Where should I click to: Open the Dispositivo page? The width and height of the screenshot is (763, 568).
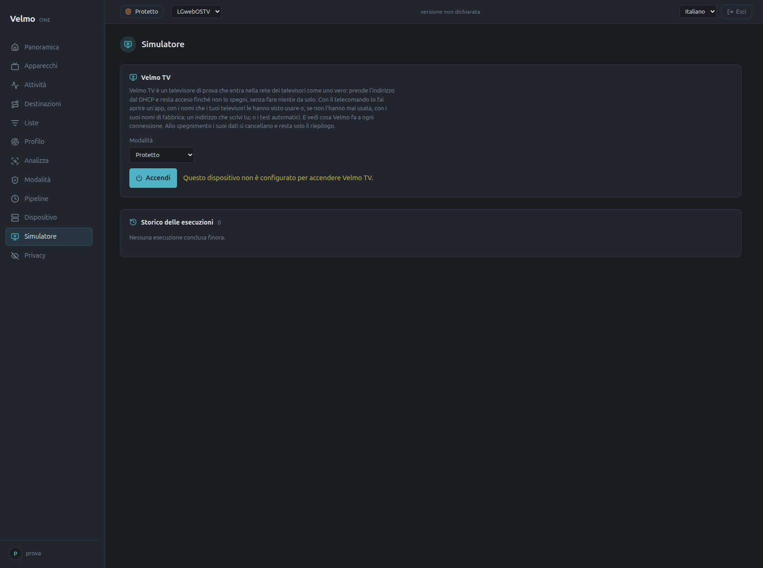pos(49,218)
